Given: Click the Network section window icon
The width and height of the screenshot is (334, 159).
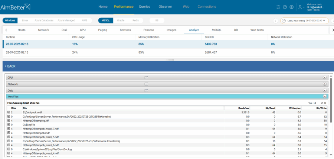Looking at the screenshot, I should [146, 84].
